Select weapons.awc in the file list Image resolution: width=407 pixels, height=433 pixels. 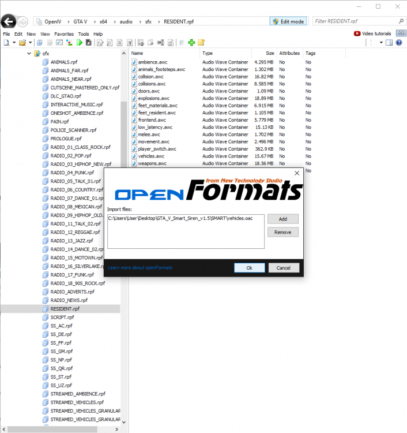pos(152,163)
